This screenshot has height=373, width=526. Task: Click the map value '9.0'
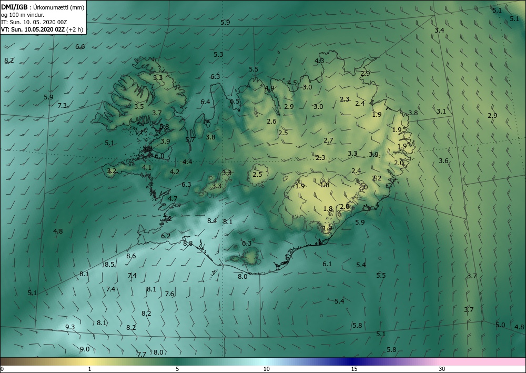[x=85, y=349]
